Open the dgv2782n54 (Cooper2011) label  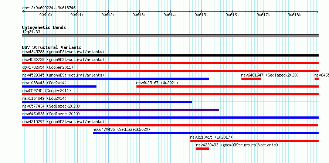coord(48,67)
